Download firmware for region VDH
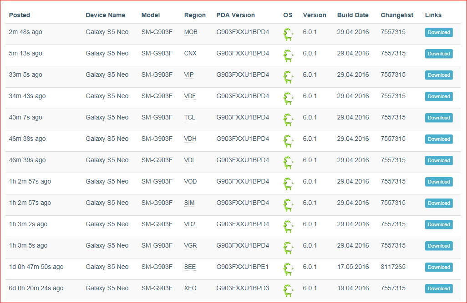 tap(439, 139)
